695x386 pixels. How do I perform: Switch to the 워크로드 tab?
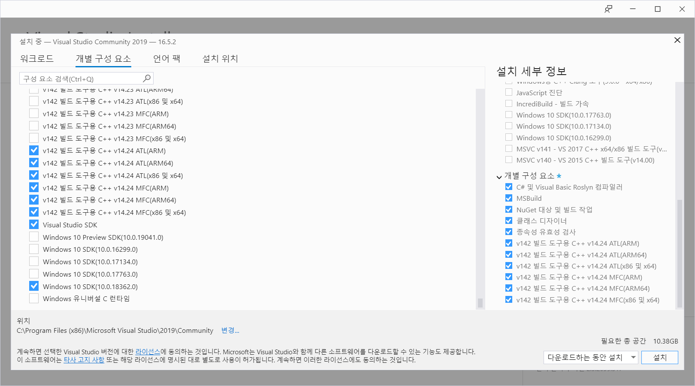point(37,58)
